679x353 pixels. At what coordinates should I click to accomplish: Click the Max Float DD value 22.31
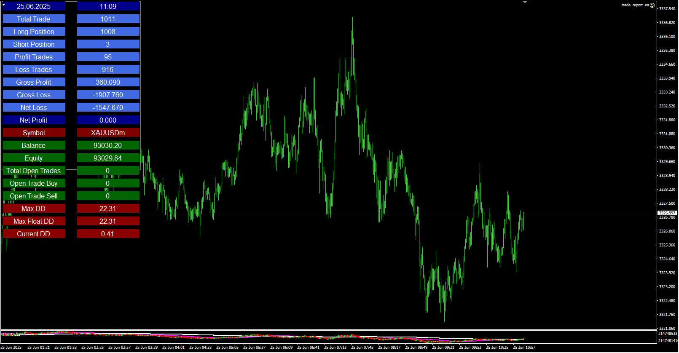click(x=108, y=221)
